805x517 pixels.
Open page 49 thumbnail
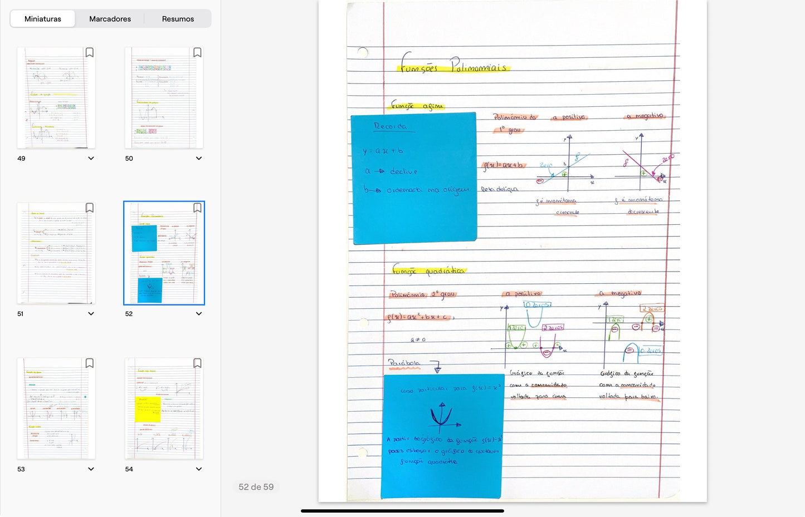[x=56, y=98]
